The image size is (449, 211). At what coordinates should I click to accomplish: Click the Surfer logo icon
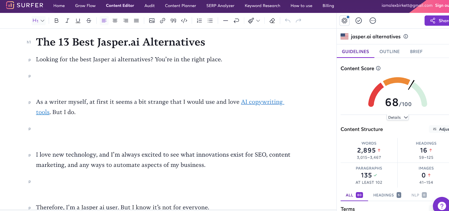[x=10, y=5]
